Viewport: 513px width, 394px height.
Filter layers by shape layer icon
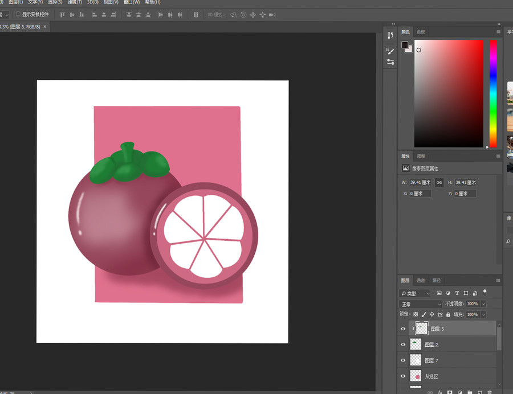466,293
